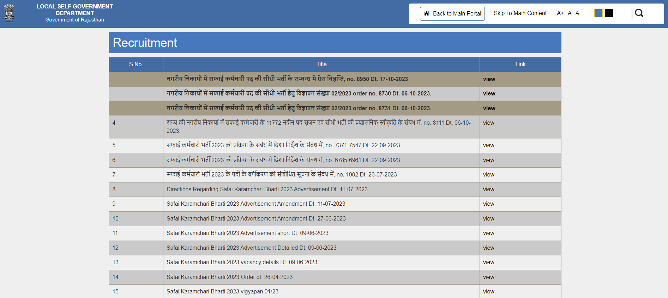Image resolution: width=668 pixels, height=298 pixels.
Task: View vacancy details Dt. 09-06-2023
Action: click(x=489, y=262)
